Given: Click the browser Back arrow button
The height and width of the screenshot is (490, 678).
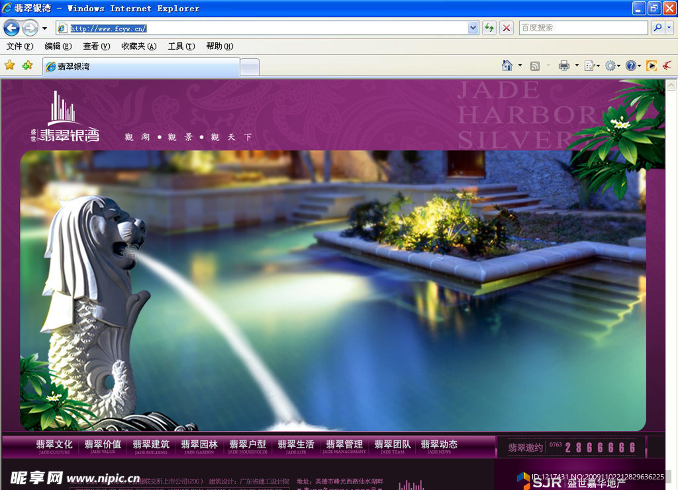Looking at the screenshot, I should [11, 28].
